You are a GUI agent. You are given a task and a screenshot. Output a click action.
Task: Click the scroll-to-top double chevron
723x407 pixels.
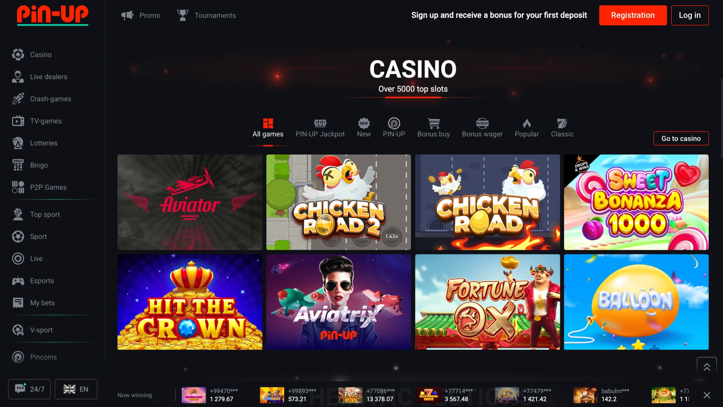707,367
